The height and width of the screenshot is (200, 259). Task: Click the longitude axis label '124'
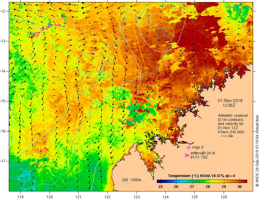pos(166,197)
